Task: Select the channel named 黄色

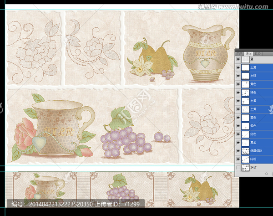Action: pyautogui.click(x=253, y=84)
